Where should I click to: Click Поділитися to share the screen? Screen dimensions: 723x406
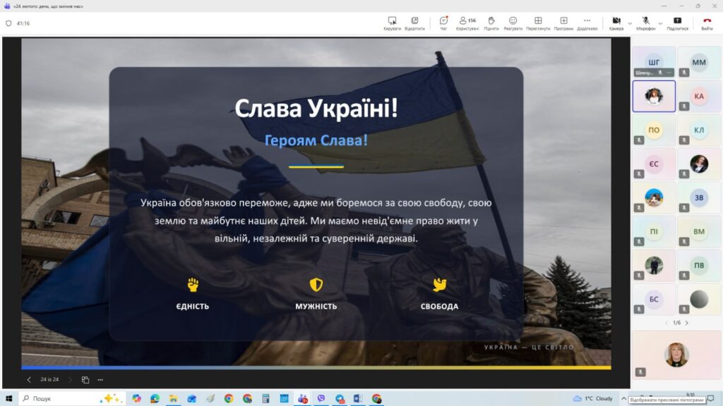[x=677, y=23]
